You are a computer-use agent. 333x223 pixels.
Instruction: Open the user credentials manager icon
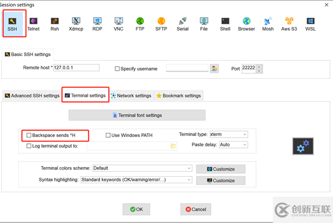214,69
